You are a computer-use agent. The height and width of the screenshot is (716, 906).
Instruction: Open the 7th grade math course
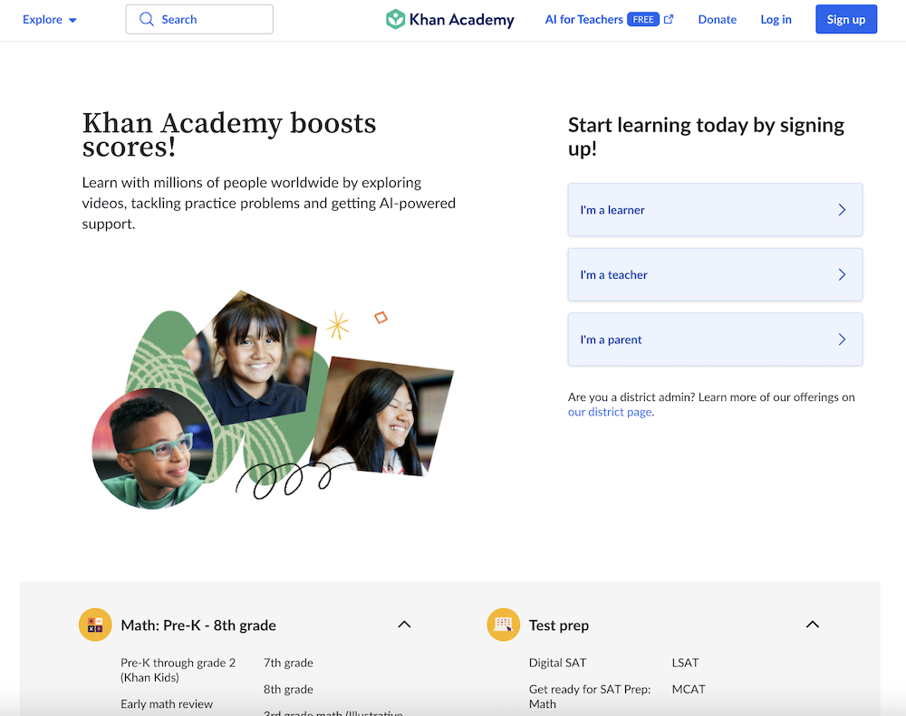(x=288, y=663)
